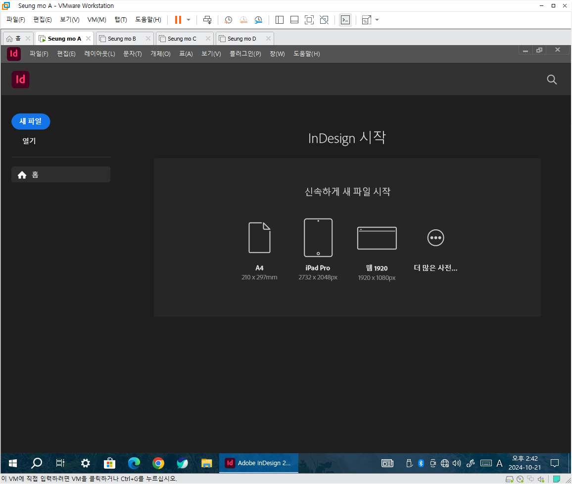Open InDesign search magnifier
572x484 pixels.
552,79
